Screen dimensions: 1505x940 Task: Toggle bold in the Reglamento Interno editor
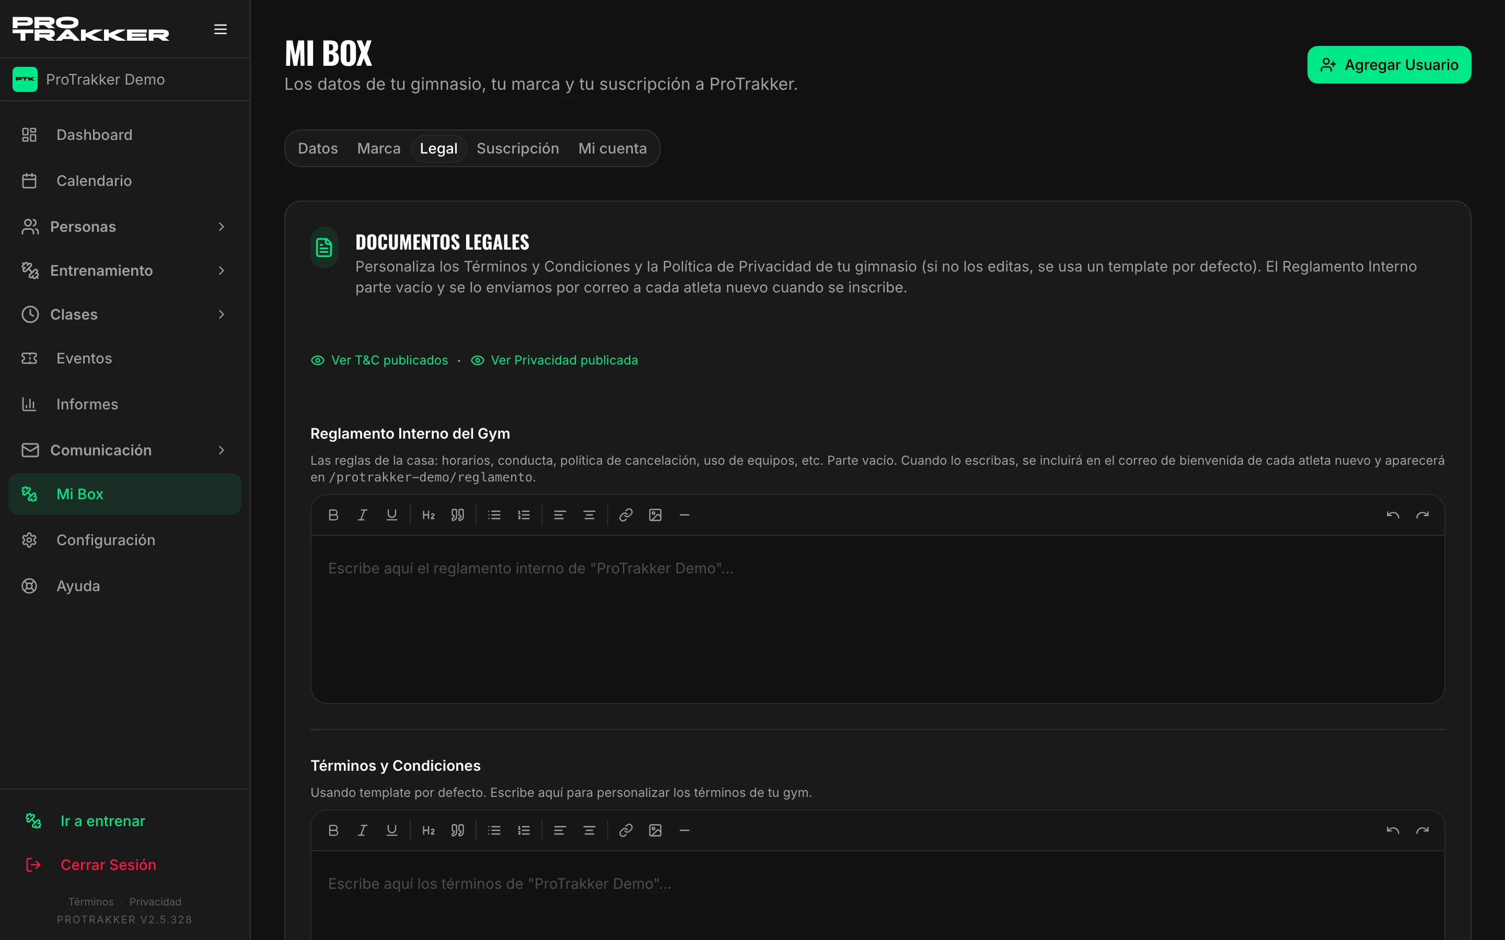333,515
